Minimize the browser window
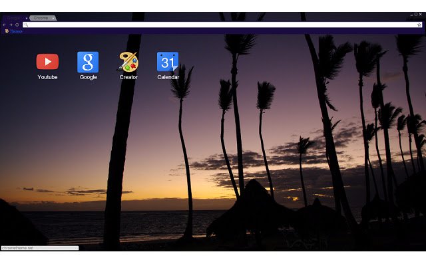The width and height of the screenshot is (426, 266). pyautogui.click(x=411, y=15)
